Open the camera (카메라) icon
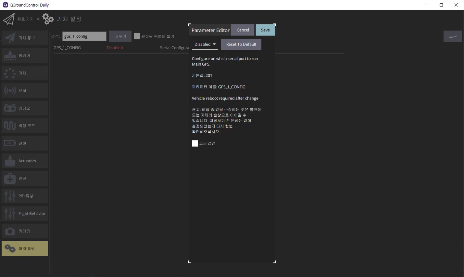Image resolution: width=464 pixels, height=277 pixels. (x=10, y=231)
